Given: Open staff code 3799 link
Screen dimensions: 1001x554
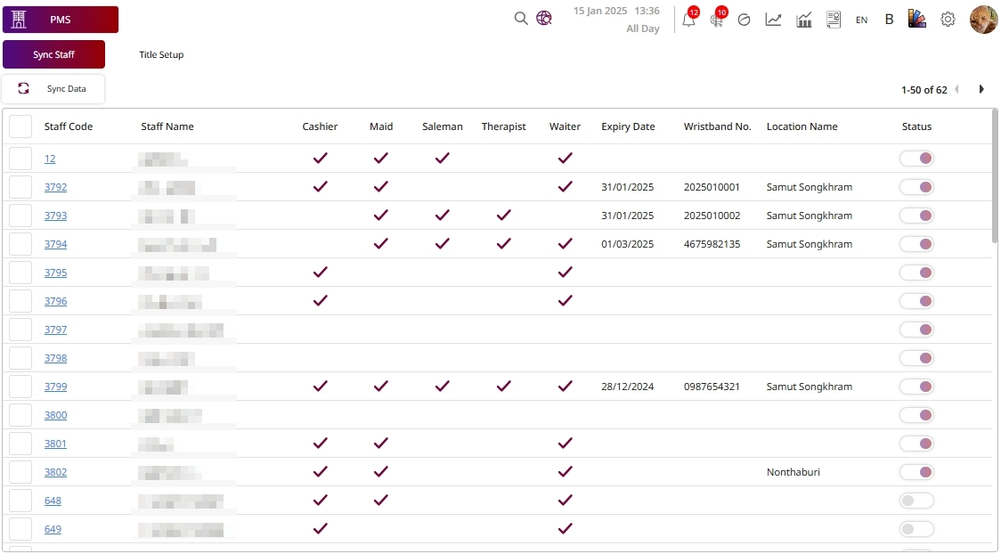Looking at the screenshot, I should (x=55, y=387).
